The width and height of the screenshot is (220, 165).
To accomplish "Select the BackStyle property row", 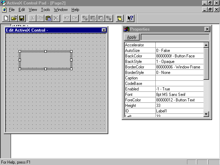I will (140, 62).
